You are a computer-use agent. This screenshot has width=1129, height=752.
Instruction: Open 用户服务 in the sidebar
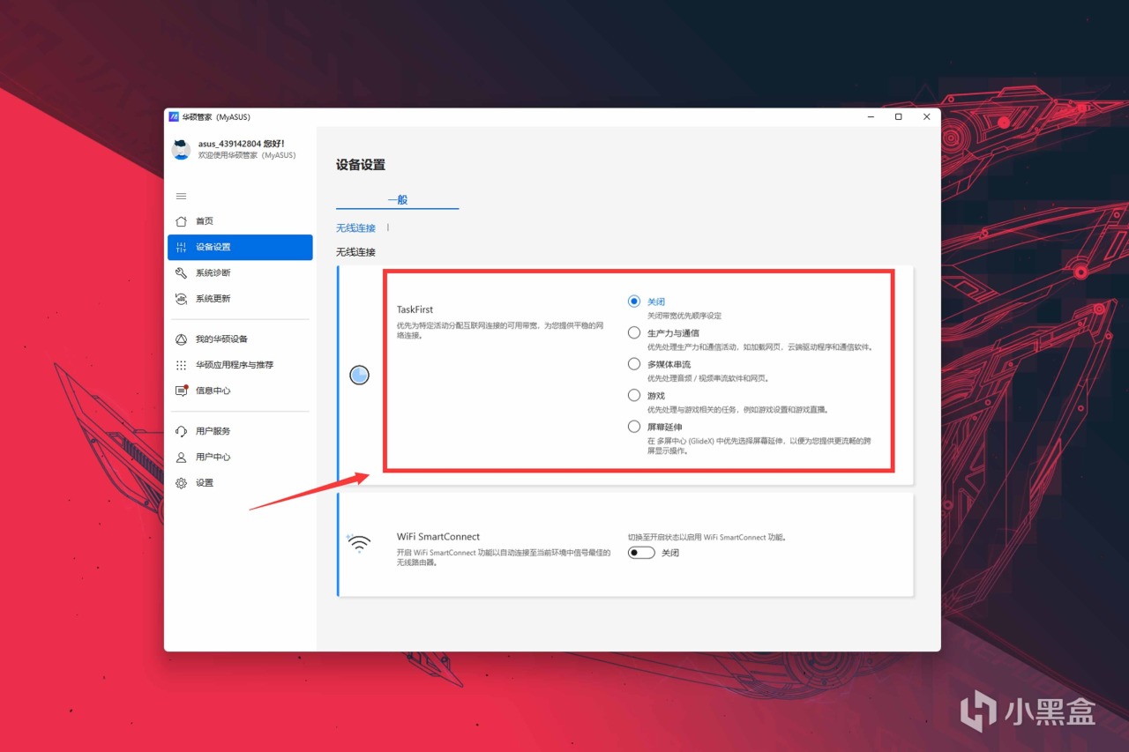240,431
